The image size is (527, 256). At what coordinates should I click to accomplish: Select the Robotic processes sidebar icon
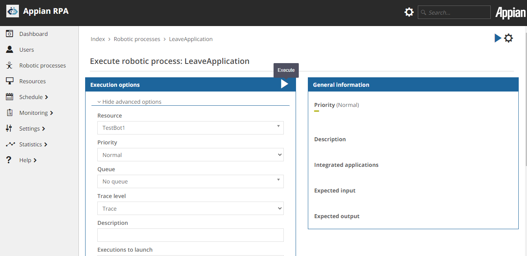point(10,65)
